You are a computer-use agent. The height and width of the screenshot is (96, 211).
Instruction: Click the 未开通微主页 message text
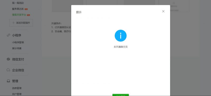coord(121,47)
